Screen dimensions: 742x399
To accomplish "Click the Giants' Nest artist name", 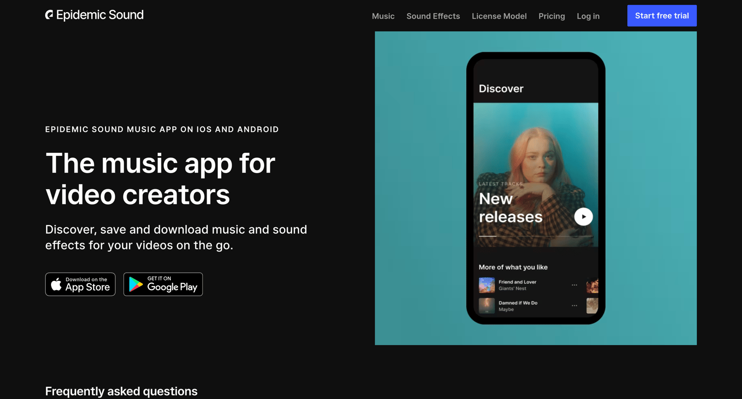I will click(x=512, y=289).
